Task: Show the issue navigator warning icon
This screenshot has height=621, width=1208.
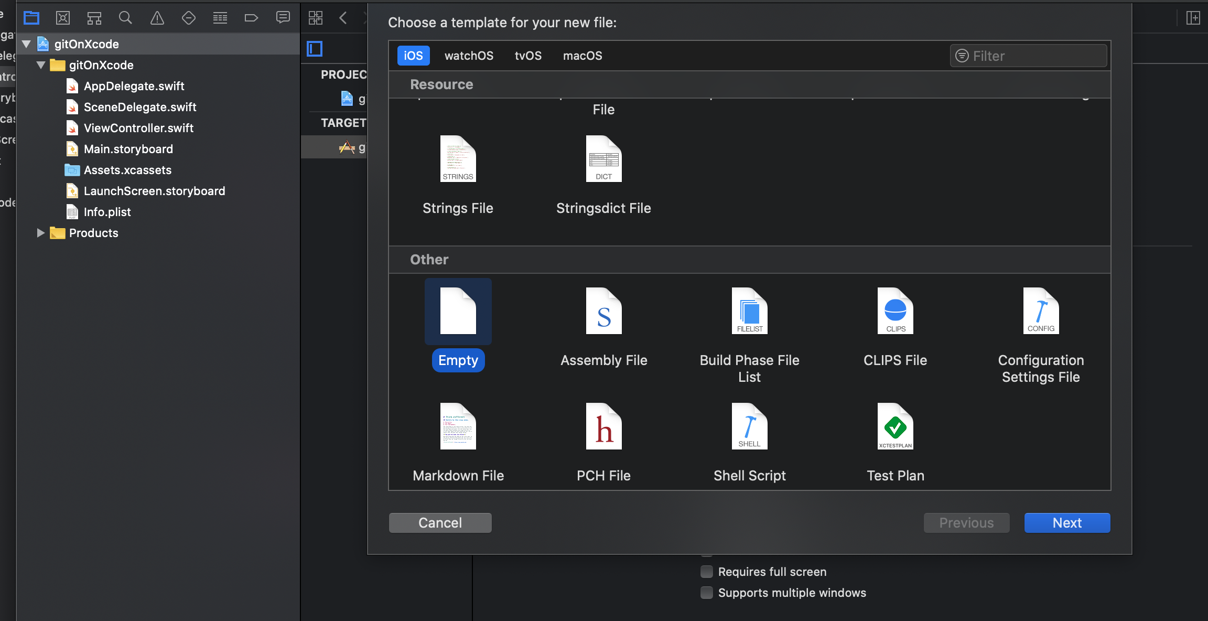Action: 157,18
